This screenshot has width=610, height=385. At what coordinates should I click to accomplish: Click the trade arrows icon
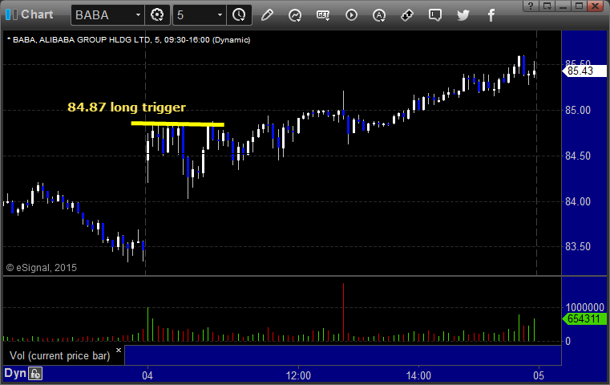(407, 15)
